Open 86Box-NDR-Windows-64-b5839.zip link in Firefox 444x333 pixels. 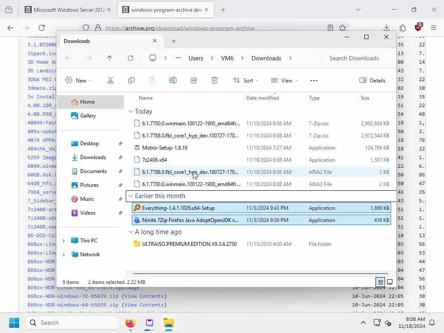click(73, 305)
